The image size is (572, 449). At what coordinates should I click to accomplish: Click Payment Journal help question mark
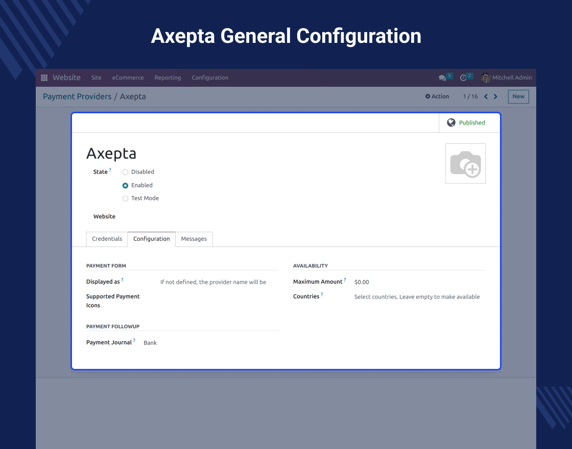[134, 340]
